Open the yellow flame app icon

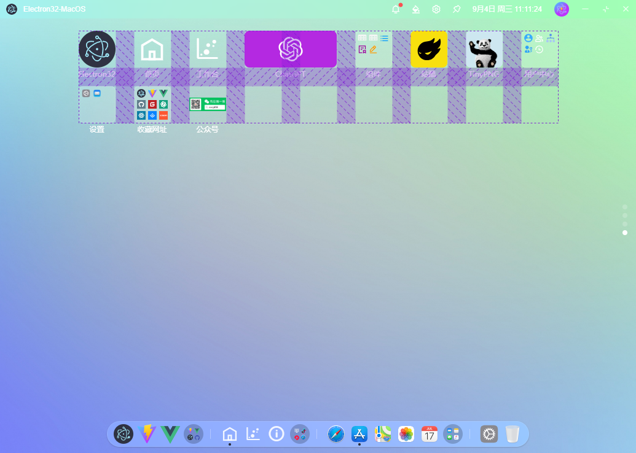[x=429, y=50]
